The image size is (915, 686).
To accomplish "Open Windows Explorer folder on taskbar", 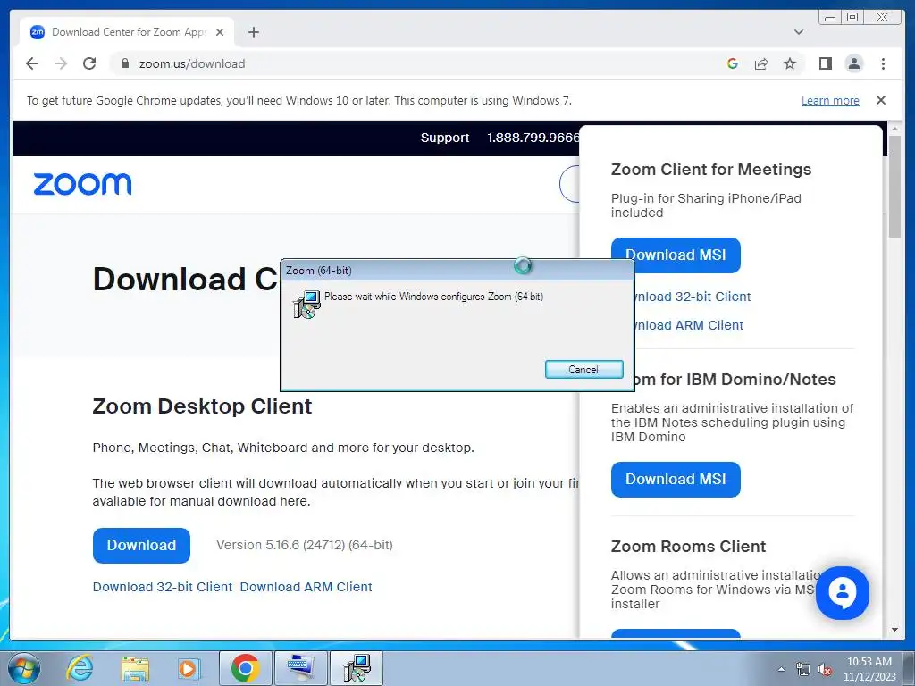I will (135, 668).
